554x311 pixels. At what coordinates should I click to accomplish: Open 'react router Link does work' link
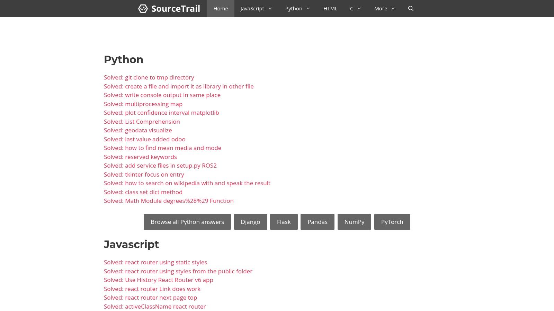coord(152,289)
